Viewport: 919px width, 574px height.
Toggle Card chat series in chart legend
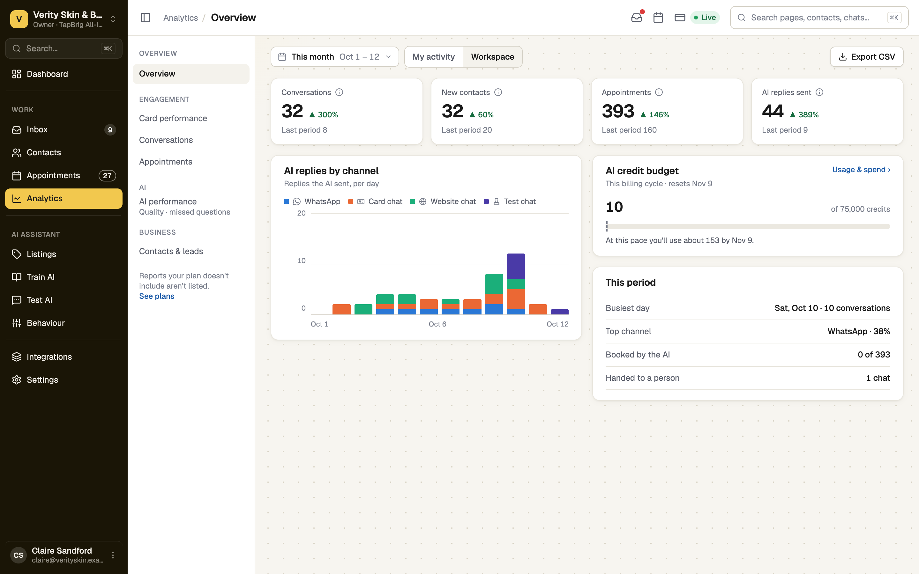pyautogui.click(x=375, y=202)
